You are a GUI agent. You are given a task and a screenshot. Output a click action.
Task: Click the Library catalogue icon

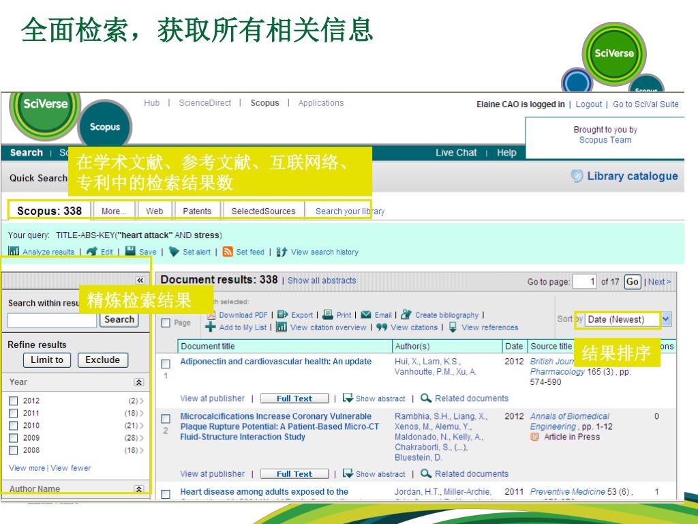pyautogui.click(x=577, y=176)
